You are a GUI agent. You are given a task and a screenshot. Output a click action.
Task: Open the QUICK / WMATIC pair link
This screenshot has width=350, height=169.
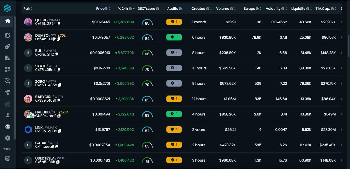click(48, 20)
